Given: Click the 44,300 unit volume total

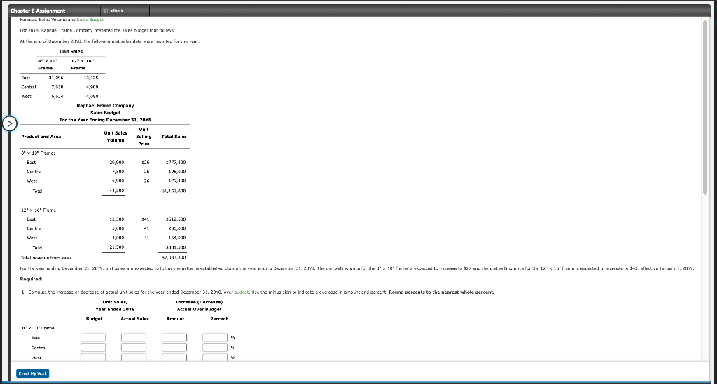Looking at the screenshot, I should coord(117,191).
